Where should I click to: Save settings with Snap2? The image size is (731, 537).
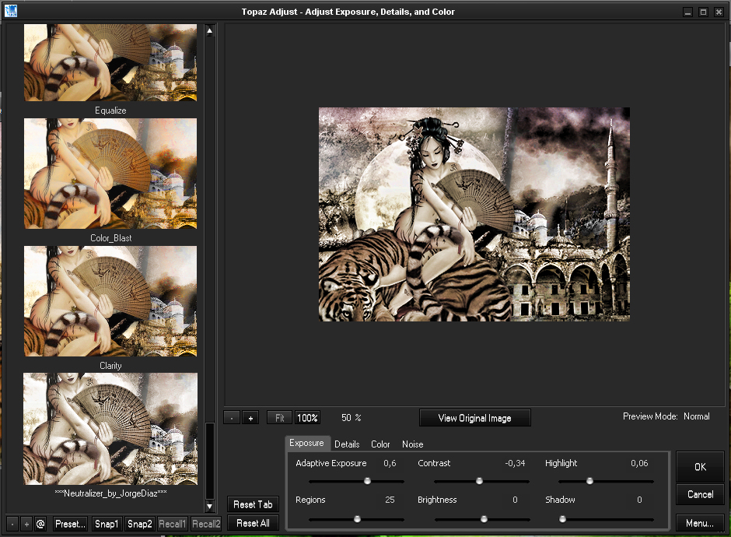[140, 524]
